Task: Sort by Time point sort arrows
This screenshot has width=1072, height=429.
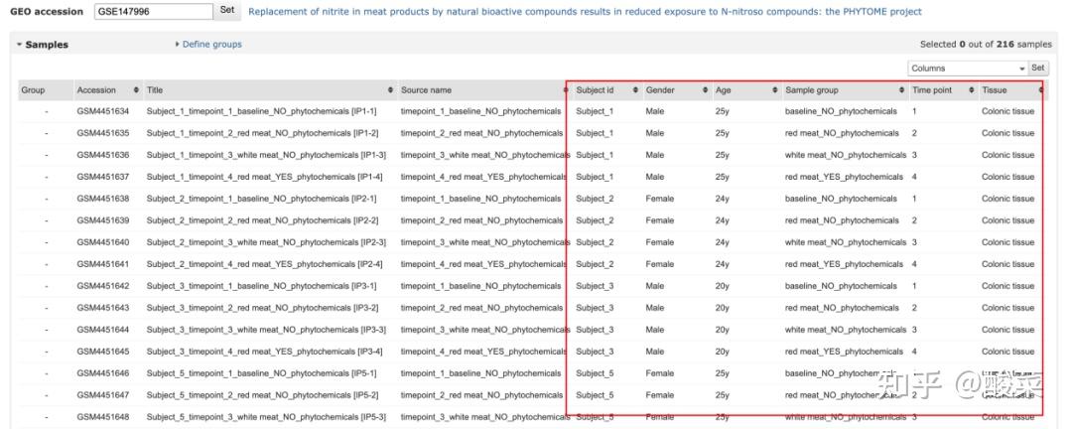Action: [972, 90]
